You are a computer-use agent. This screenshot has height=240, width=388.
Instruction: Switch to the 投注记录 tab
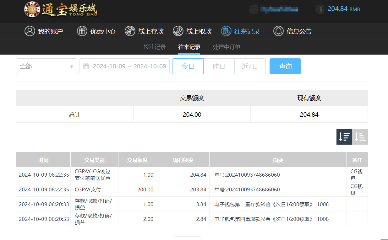(154, 47)
